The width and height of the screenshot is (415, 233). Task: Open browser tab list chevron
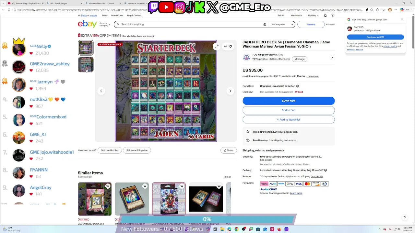click(4, 3)
